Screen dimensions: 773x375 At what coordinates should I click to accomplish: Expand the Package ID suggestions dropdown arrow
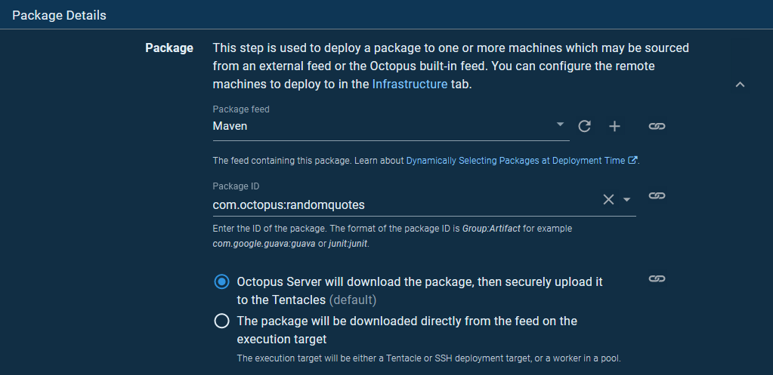click(626, 200)
